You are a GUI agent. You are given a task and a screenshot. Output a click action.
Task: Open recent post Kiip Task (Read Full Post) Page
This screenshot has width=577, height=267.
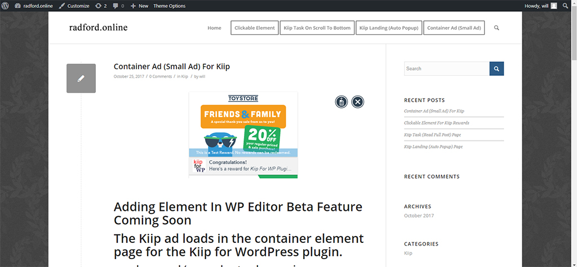click(x=432, y=135)
